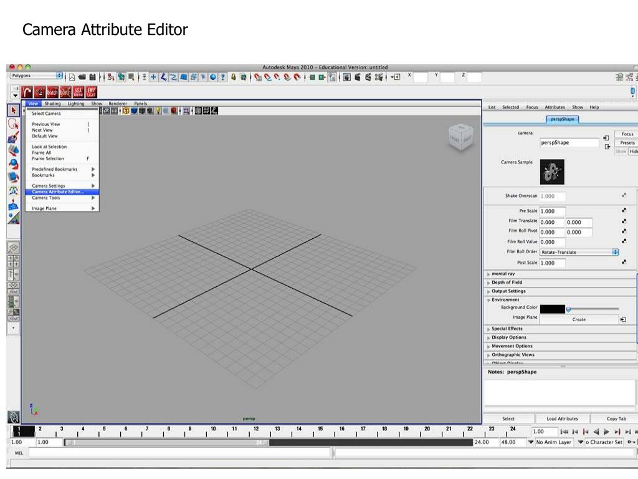638x479 pixels.
Task: Click the first batch shelf icon
Action: [52, 92]
